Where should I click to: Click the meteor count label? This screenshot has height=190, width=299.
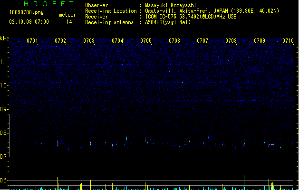click(x=68, y=15)
